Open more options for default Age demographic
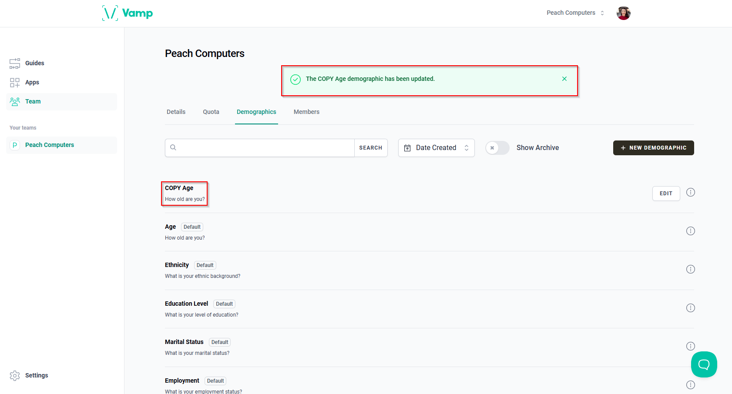732x394 pixels. pyautogui.click(x=691, y=231)
